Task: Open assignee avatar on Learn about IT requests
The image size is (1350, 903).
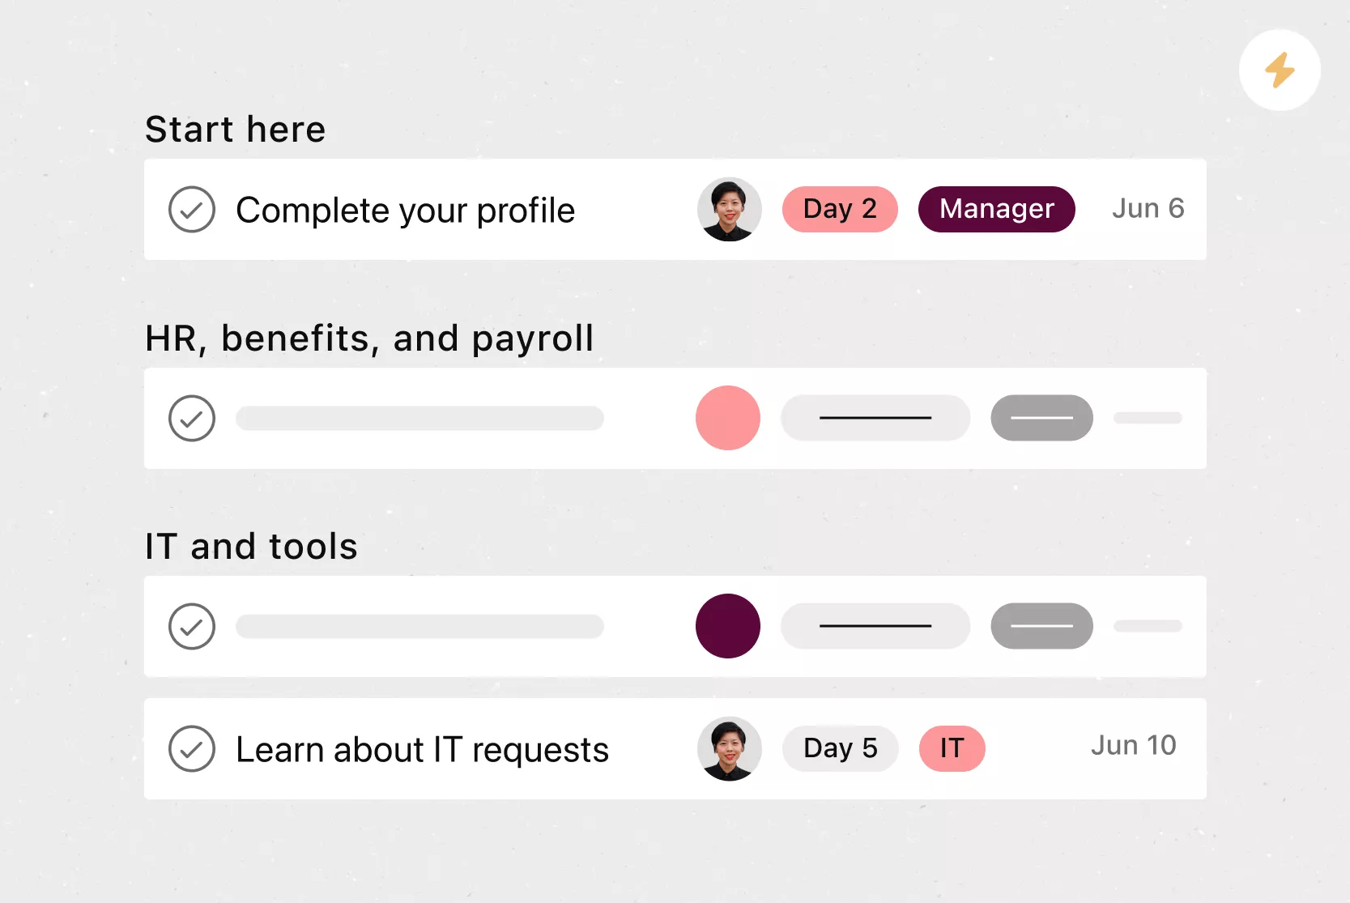Action: [729, 748]
